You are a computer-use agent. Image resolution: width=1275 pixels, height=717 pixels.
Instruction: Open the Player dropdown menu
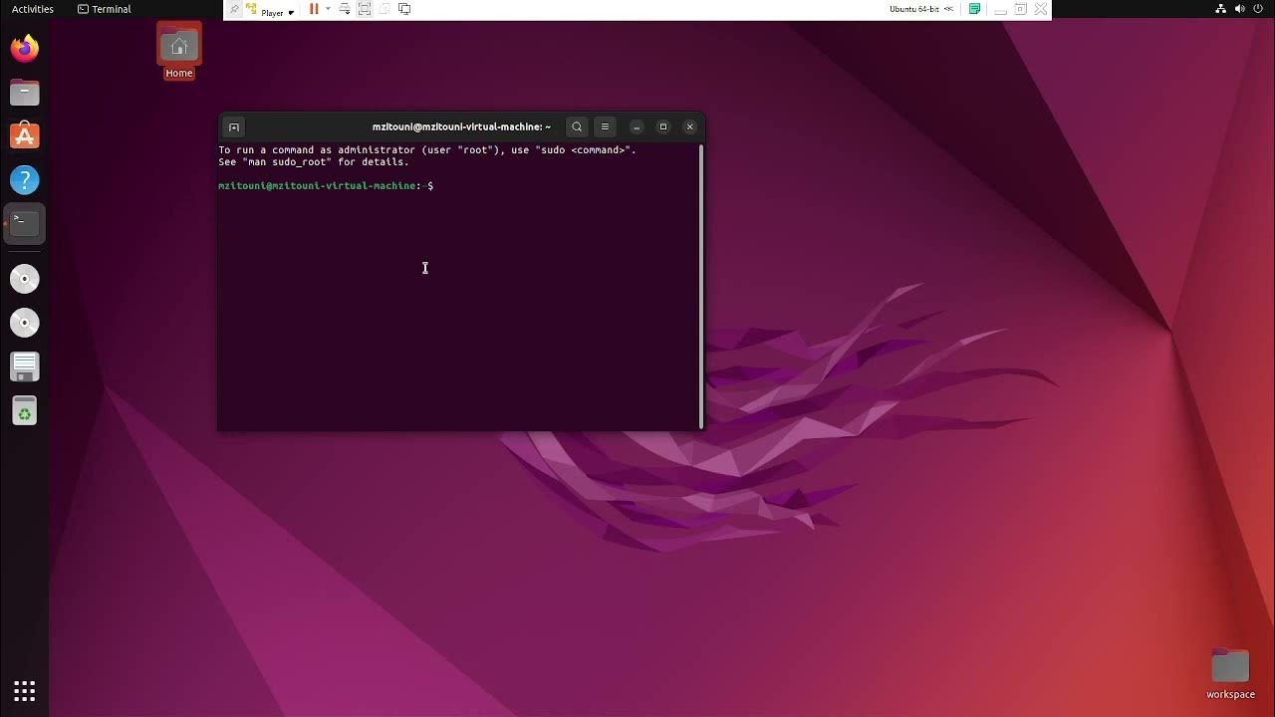277,12
